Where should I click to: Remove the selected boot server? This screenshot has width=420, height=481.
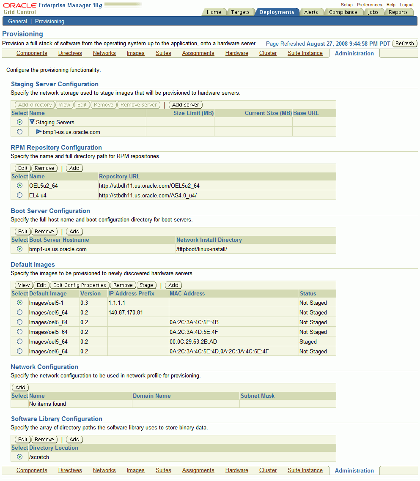tap(44, 232)
